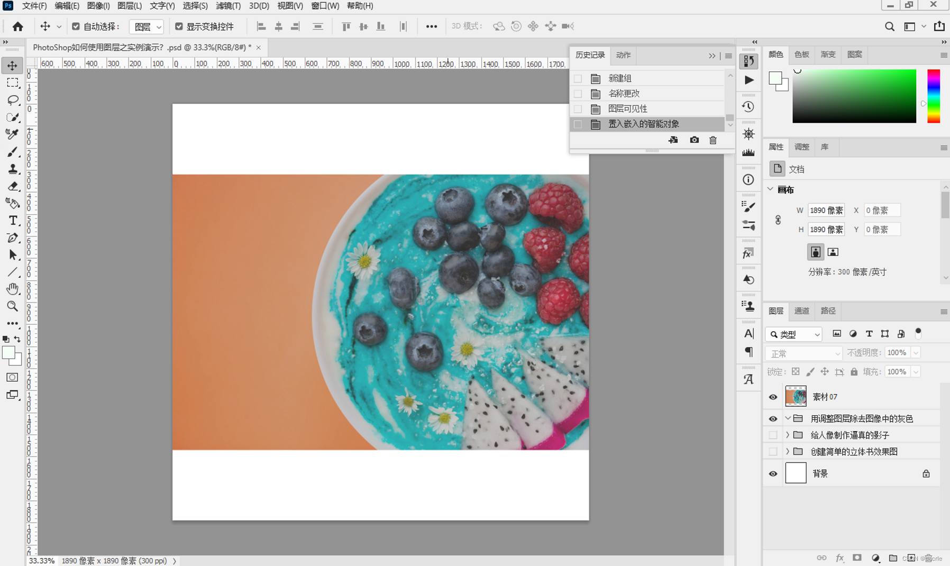Screen dimensions: 950x566
Task: Select the Rectangular Marquee tool
Action: (12, 83)
